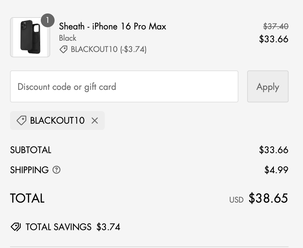Click the $4.99 shipping cost
This screenshot has width=303, height=248.
click(276, 170)
